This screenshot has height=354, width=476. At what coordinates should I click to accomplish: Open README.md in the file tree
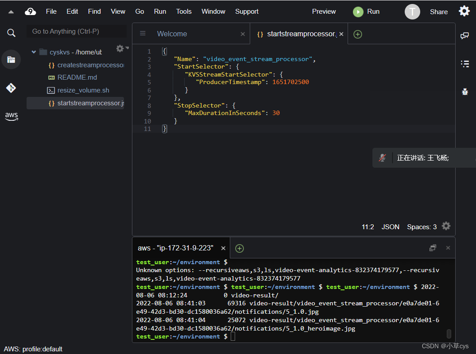pyautogui.click(x=73, y=77)
